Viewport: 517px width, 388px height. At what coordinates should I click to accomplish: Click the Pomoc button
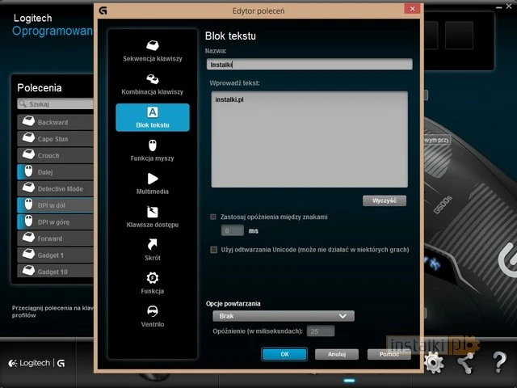click(x=389, y=354)
